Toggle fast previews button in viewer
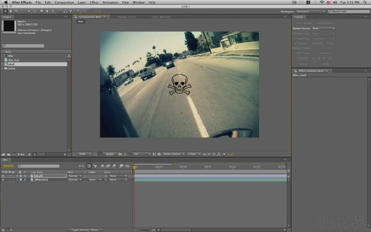Image resolution: width=371 pixels, height=232 pixels. [209, 154]
